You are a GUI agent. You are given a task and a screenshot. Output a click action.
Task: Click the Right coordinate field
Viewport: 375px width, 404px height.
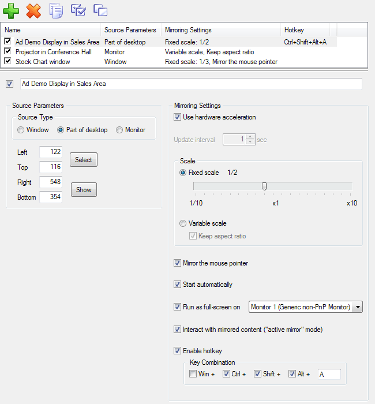[x=51, y=182]
